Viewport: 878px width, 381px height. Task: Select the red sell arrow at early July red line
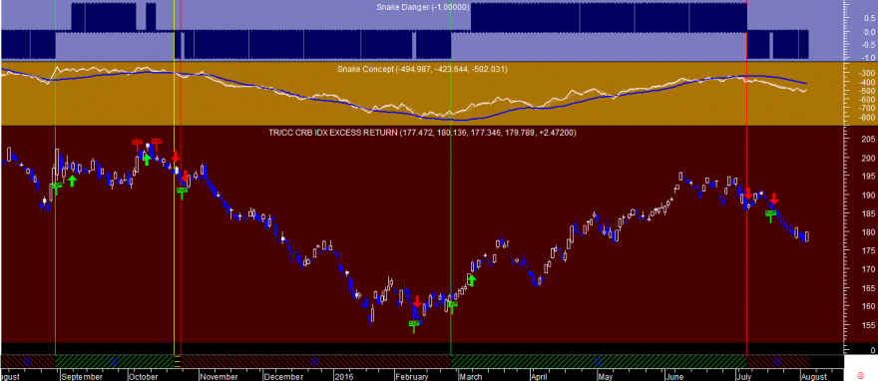click(x=747, y=193)
